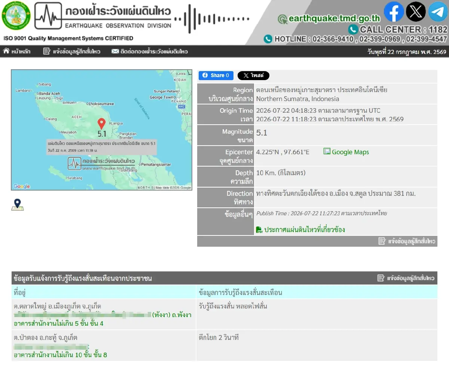
Task: Open the Facebook page icon
Action: 394,12
